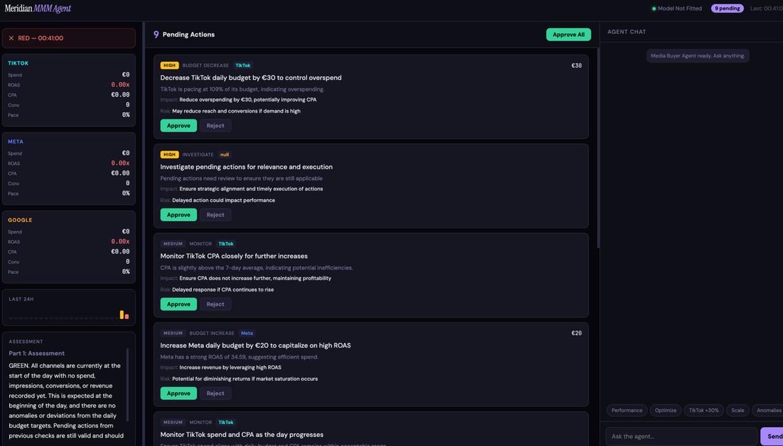Click the 9 pending badge
Viewport: 783px width, 446px height.
(727, 8)
